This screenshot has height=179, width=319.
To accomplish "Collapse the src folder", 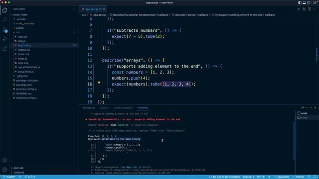I will pos(18,32).
